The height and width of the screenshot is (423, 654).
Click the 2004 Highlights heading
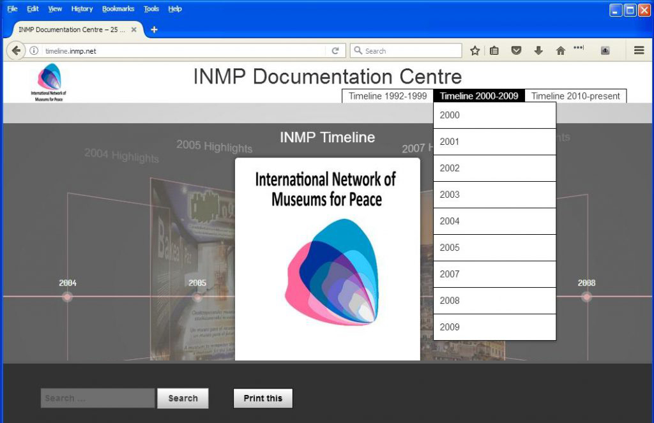(121, 154)
